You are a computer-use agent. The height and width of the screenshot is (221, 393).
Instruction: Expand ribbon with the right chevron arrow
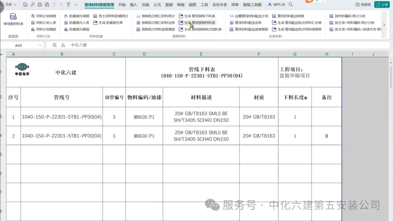click(x=384, y=25)
